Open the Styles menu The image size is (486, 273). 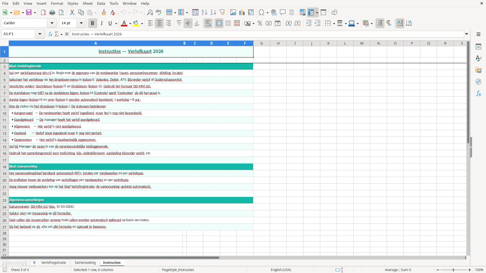click(73, 3)
